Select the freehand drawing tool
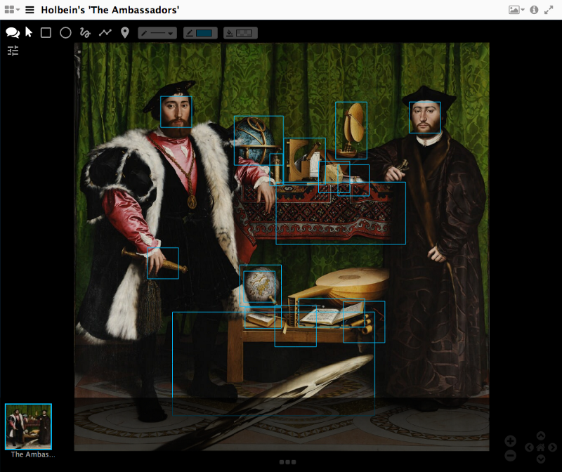The image size is (562, 472). click(85, 32)
